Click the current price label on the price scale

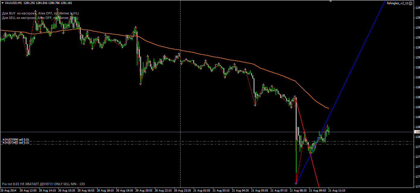click(x=417, y=132)
